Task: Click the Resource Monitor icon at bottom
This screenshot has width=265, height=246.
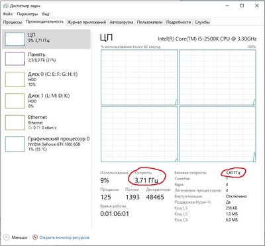Action: pyautogui.click(x=35, y=237)
